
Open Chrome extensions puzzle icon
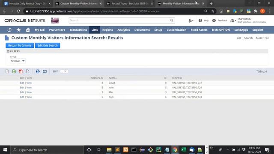256,11
